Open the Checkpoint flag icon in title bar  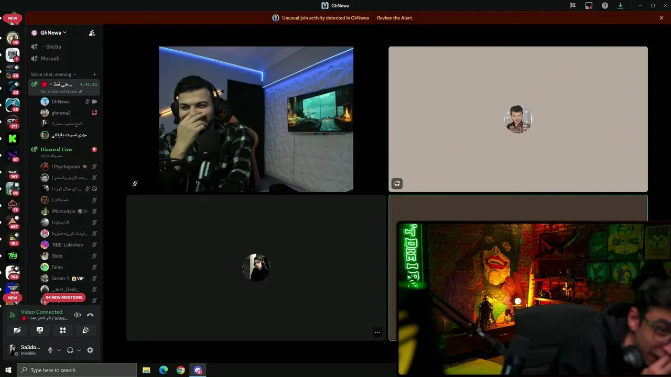(573, 6)
